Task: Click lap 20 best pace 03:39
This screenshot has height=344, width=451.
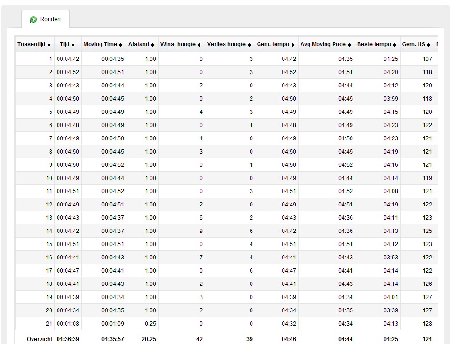Action: coord(391,311)
